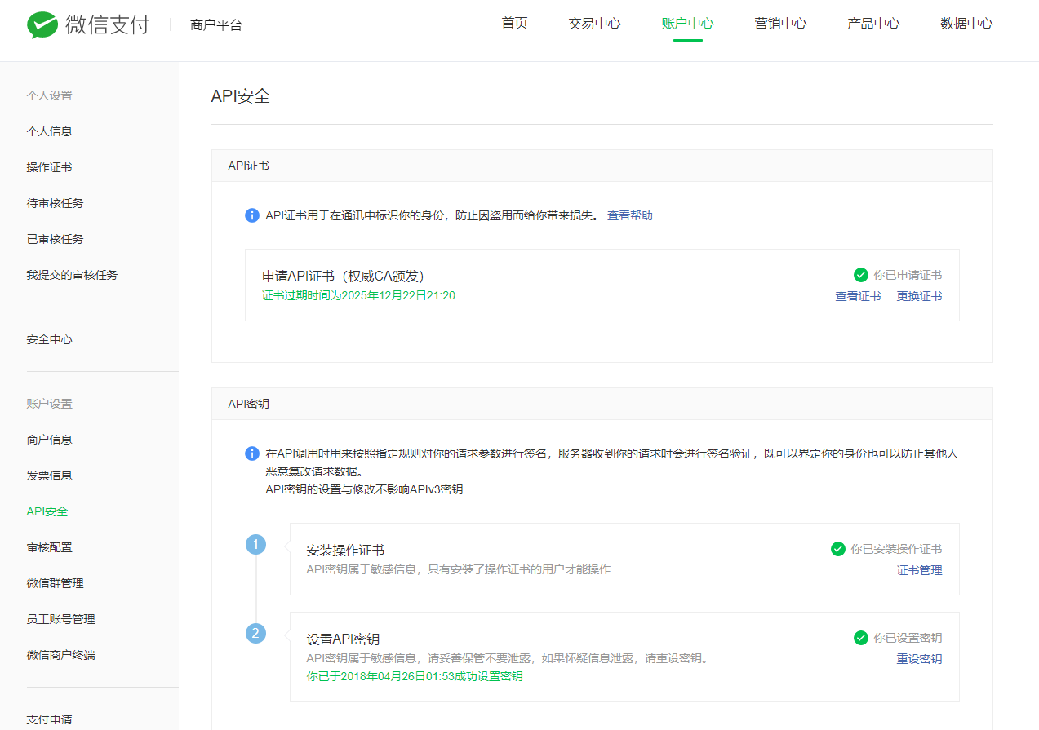Open 安全中心 in the sidebar
This screenshot has height=730, width=1039.
pyautogui.click(x=49, y=339)
